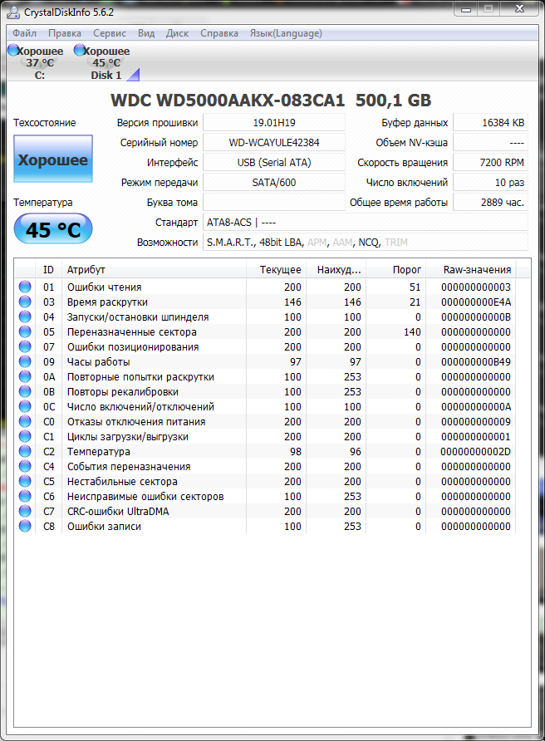Open the Вид menu
545x741 pixels.
(146, 33)
